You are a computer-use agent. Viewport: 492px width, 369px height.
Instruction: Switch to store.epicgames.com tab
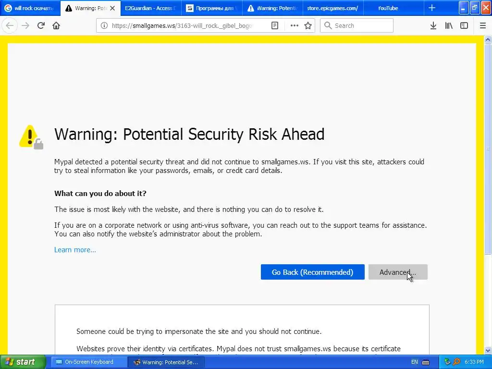click(333, 8)
